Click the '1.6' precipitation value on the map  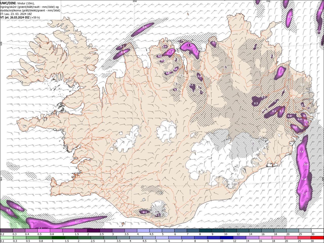tap(171, 52)
